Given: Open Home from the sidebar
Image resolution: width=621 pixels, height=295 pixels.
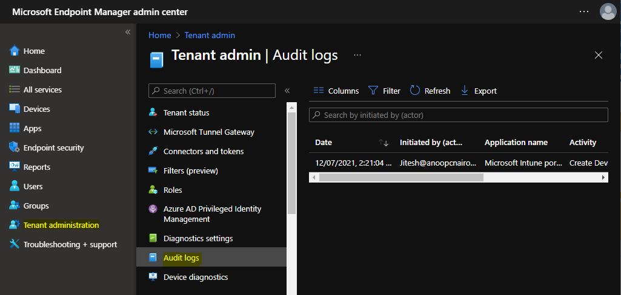Looking at the screenshot, I should coord(34,51).
